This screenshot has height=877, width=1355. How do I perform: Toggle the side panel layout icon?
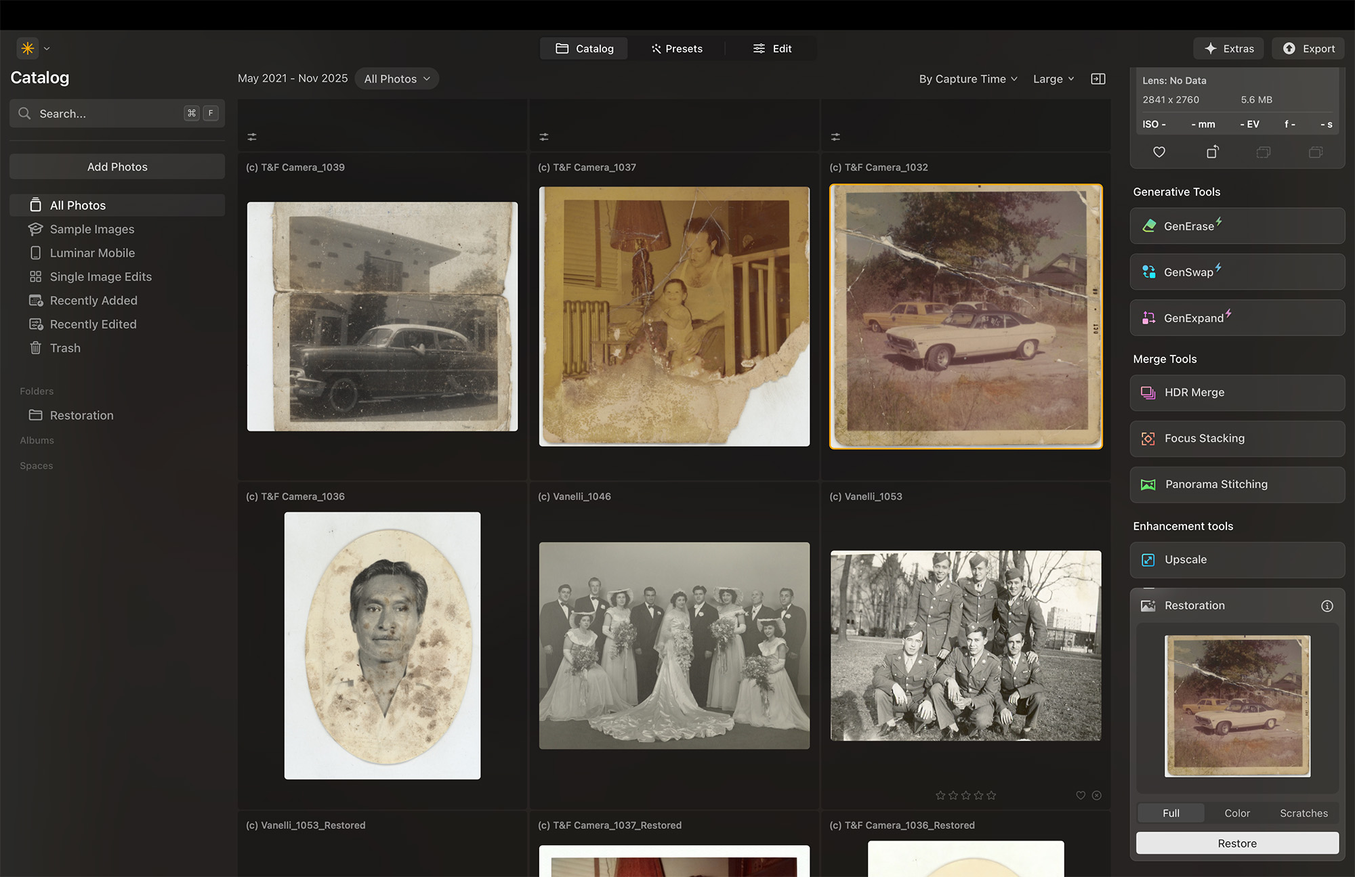pyautogui.click(x=1098, y=79)
